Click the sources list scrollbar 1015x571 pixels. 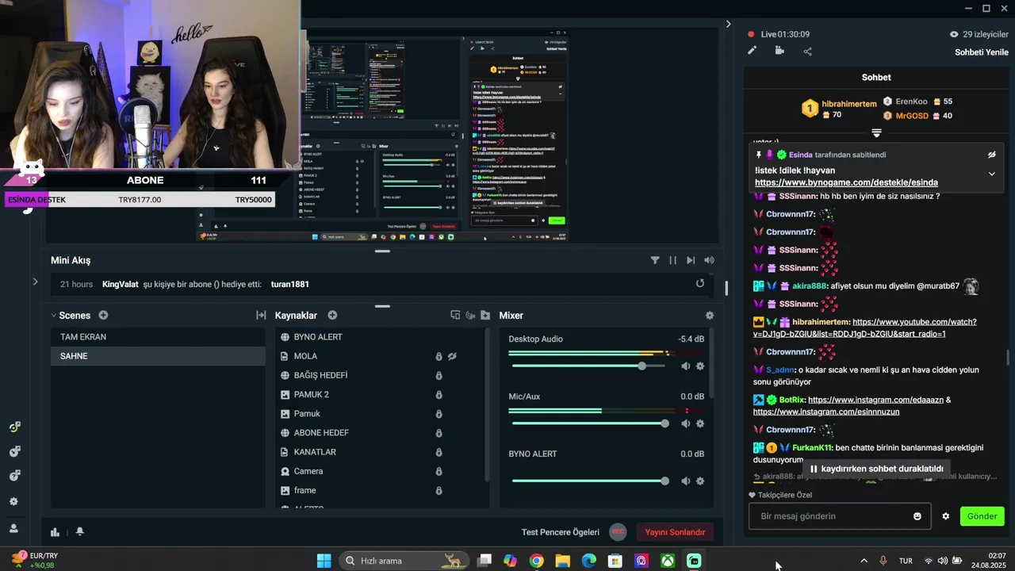pos(487,404)
